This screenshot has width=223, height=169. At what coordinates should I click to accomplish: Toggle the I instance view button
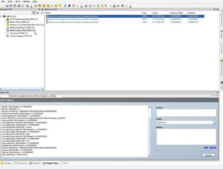coord(42,13)
